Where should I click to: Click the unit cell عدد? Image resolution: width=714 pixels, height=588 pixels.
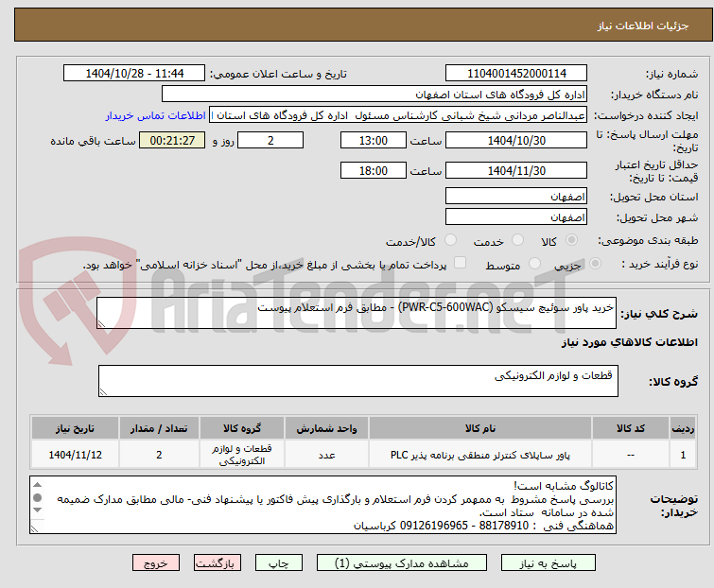point(326,455)
